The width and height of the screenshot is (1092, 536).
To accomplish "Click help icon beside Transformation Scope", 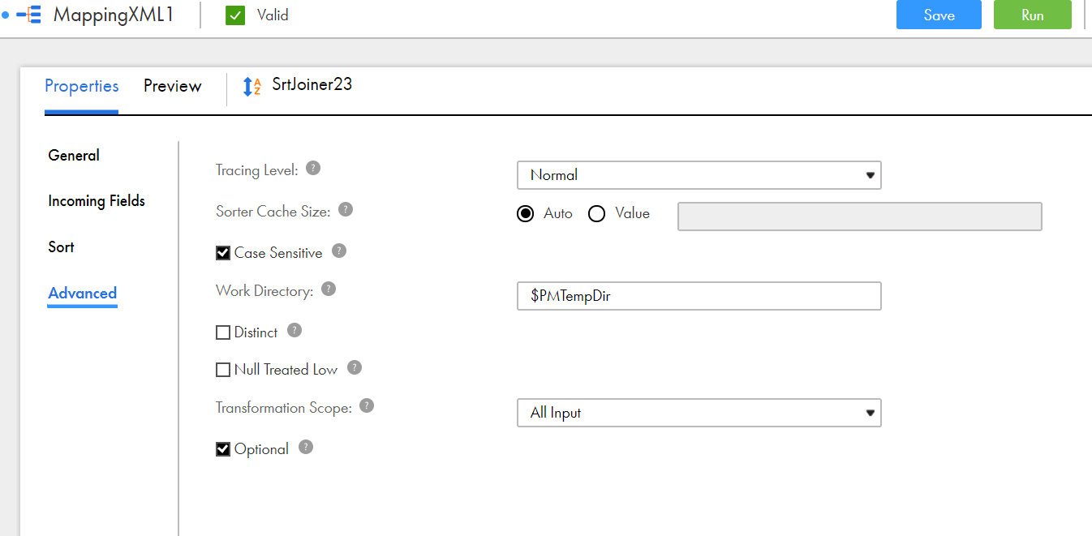I will 367,405.
